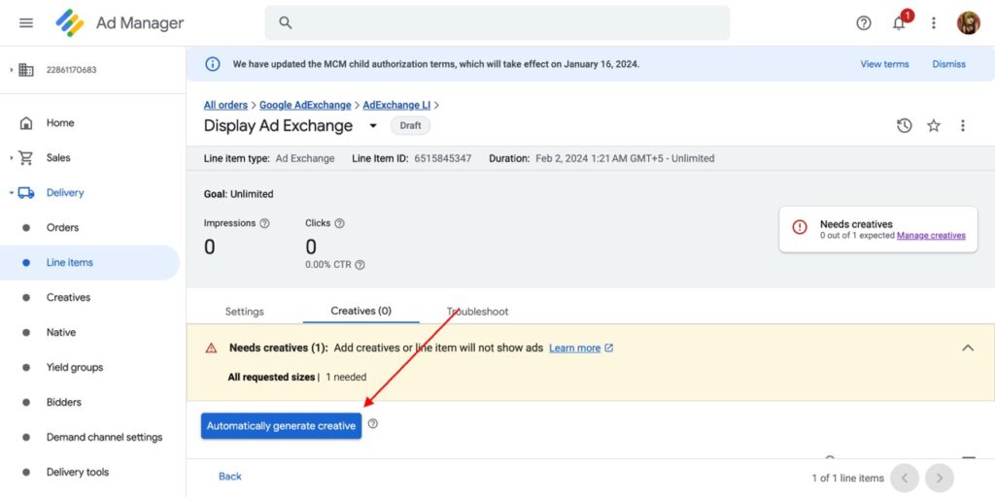995x497 pixels.
Task: Click help icon beside Automatically generate creative
Action: point(373,424)
